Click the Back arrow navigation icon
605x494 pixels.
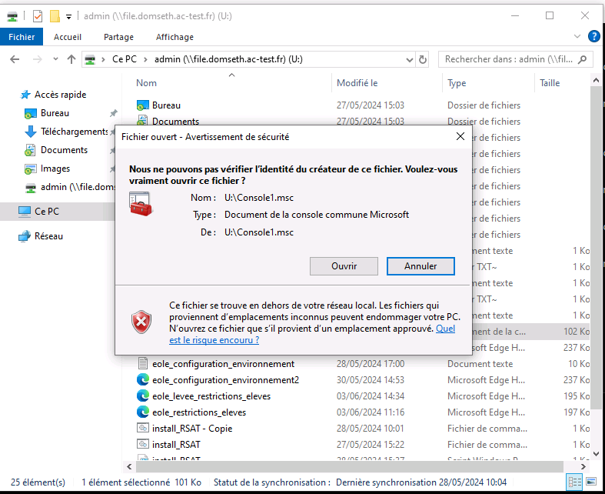click(15, 59)
